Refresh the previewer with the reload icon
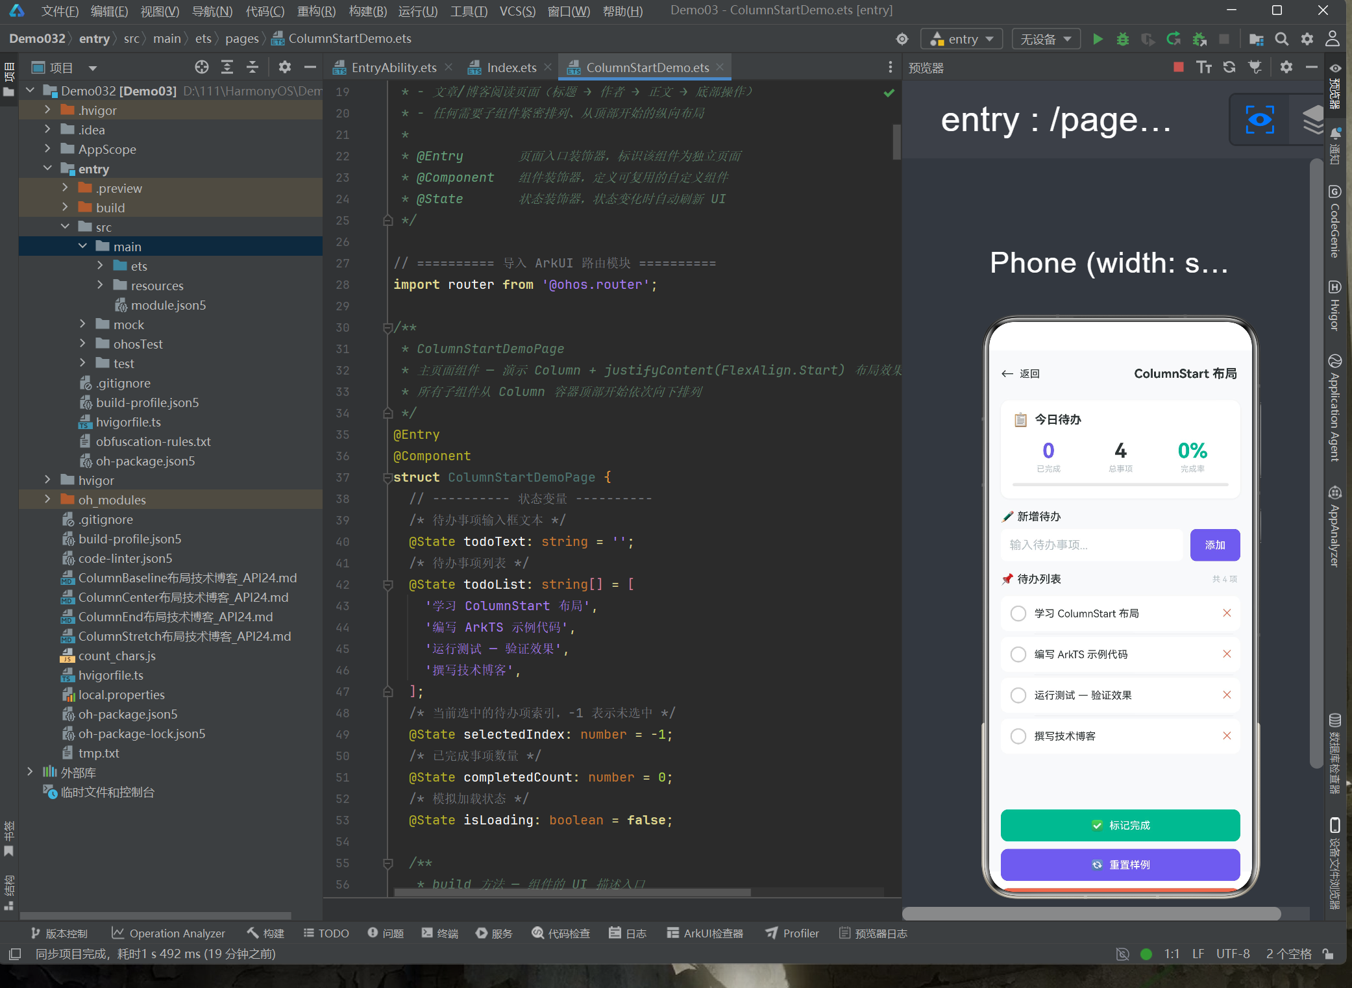The height and width of the screenshot is (988, 1352). click(1229, 67)
